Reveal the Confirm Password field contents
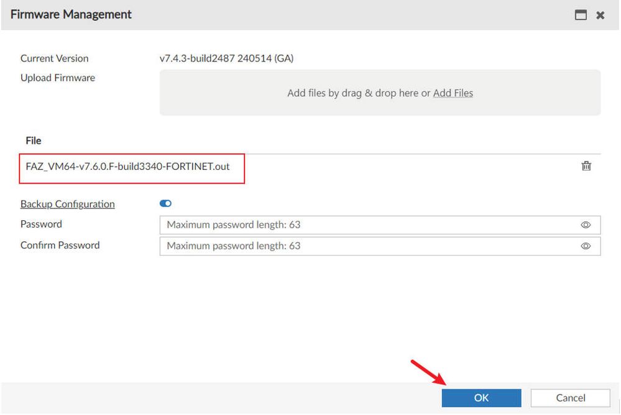 click(586, 246)
